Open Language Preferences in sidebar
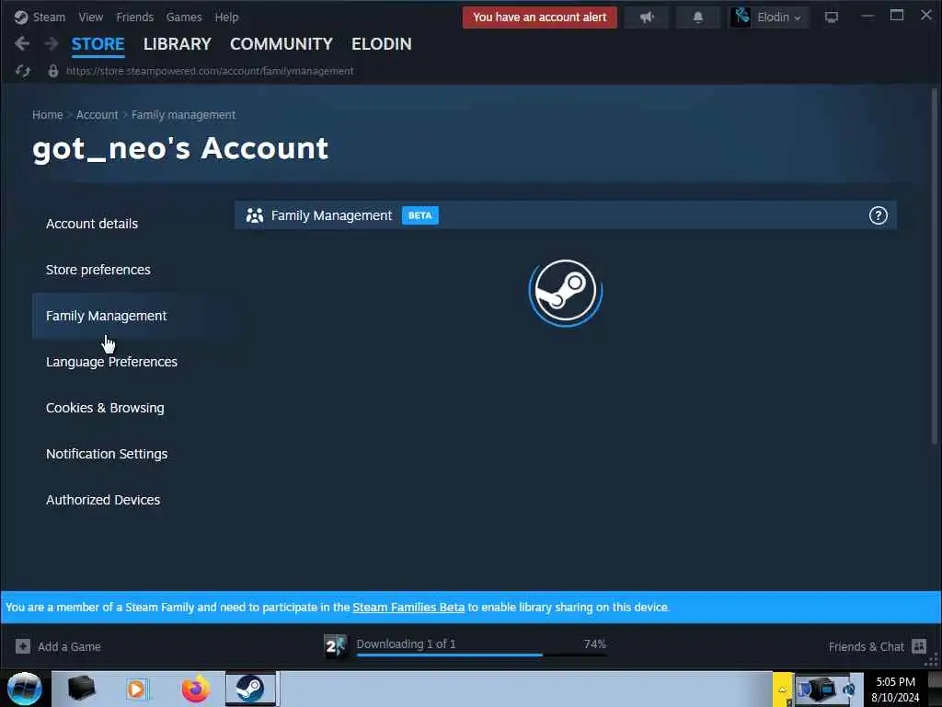The image size is (942, 707). (x=111, y=362)
